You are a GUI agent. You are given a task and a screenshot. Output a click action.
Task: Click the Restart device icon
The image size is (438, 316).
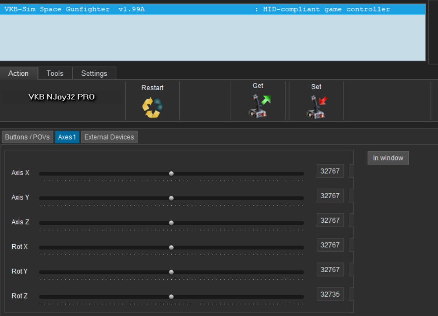[x=152, y=107]
